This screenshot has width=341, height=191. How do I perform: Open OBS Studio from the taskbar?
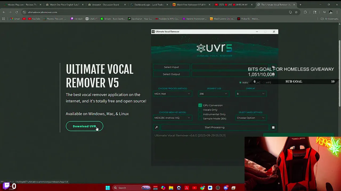click(218, 188)
